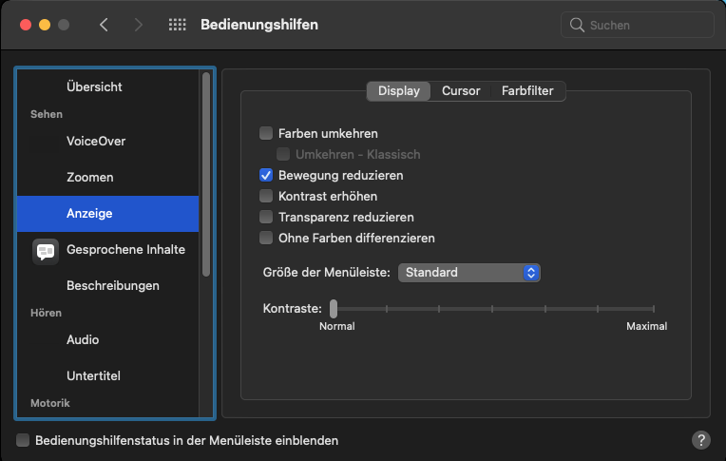Enable Farben umkehren checkbox
The image size is (726, 461).
pyautogui.click(x=266, y=134)
